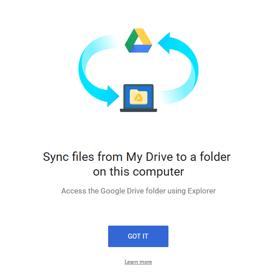Open the Learn more link

point(138,262)
